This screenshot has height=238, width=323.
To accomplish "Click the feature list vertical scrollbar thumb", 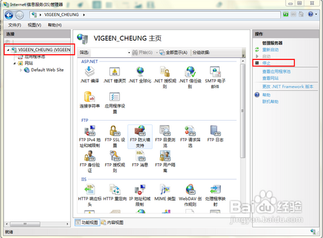I will coord(243,111).
